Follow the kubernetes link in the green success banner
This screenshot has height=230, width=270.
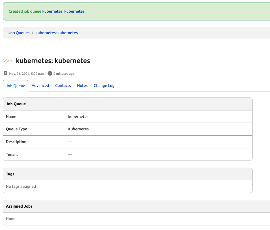(x=63, y=11)
